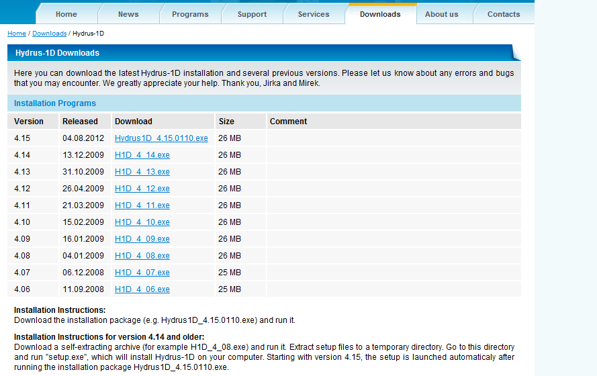Download the H1D_4_09.exe archive
Screen dimensions: 597x376
point(142,239)
